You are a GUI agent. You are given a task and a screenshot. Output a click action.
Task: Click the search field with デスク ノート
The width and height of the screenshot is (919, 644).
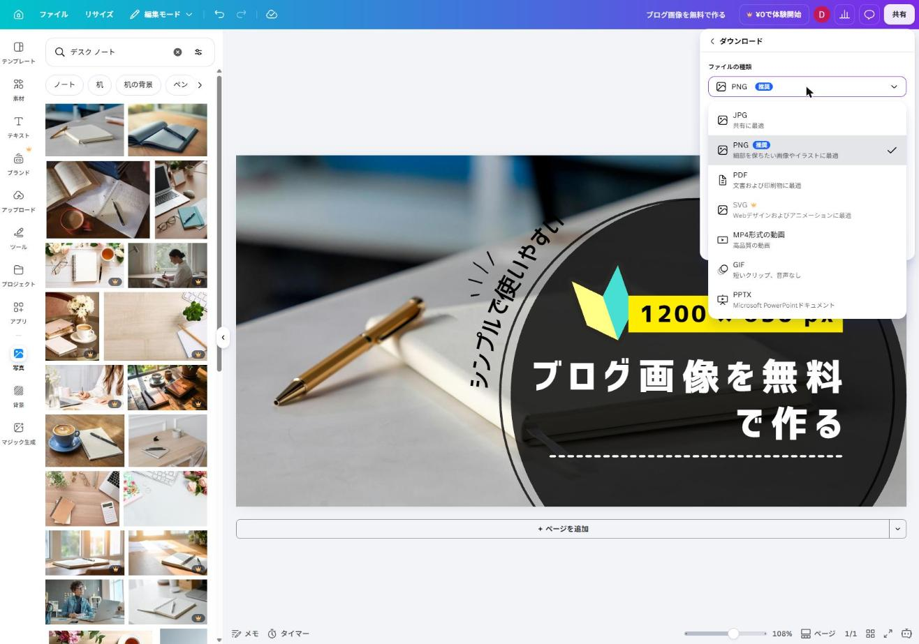pyautogui.click(x=119, y=52)
